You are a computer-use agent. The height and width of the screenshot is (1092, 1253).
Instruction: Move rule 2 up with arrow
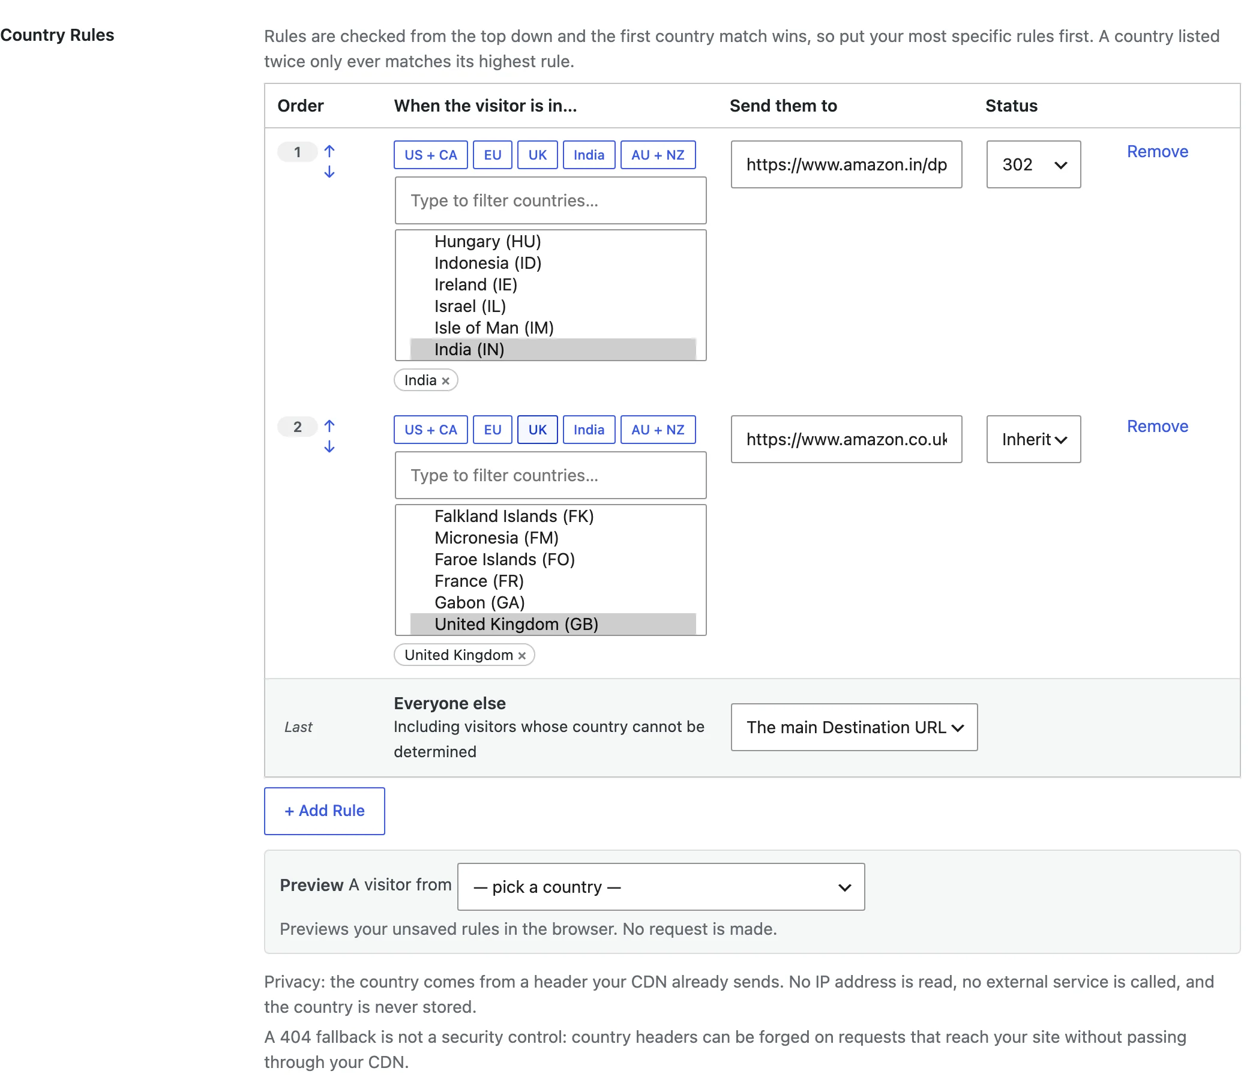pyautogui.click(x=329, y=425)
